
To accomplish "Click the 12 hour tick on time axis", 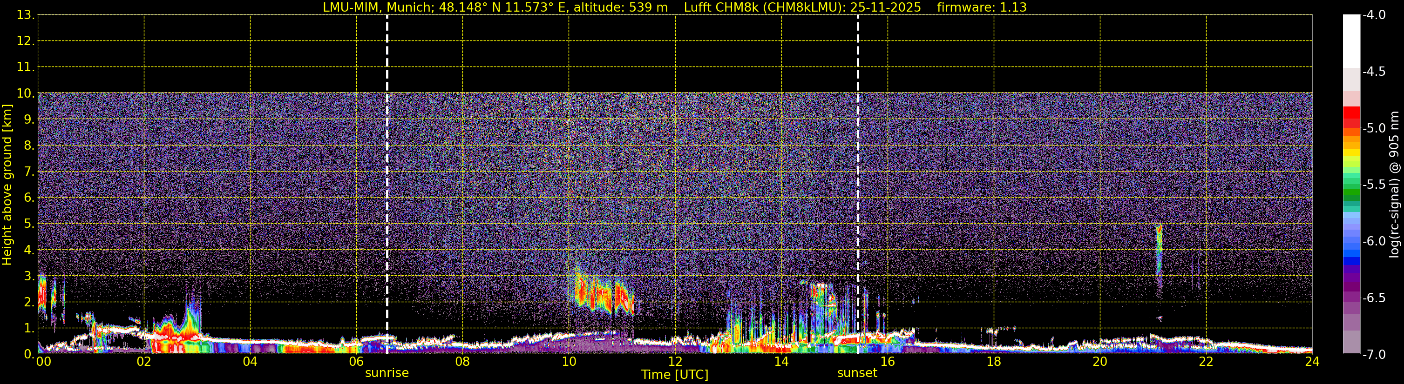I will pos(675,362).
